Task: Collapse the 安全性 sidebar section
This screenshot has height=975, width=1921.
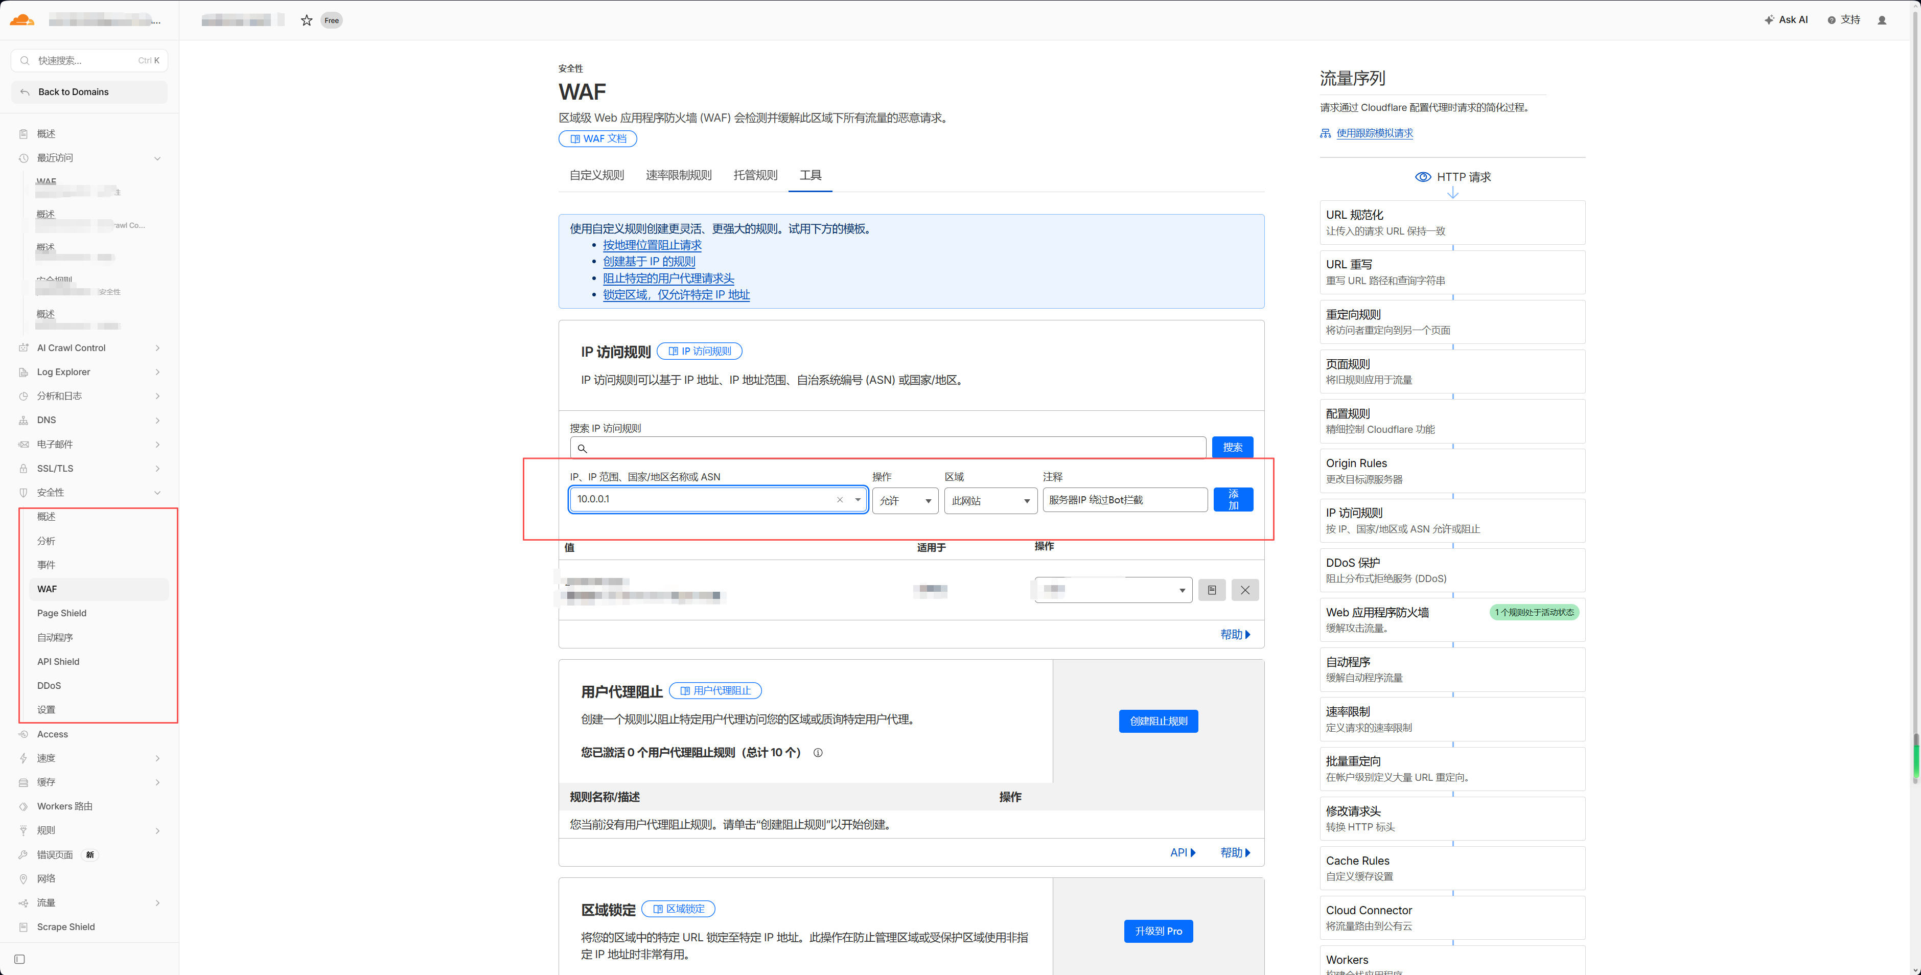Action: click(157, 493)
